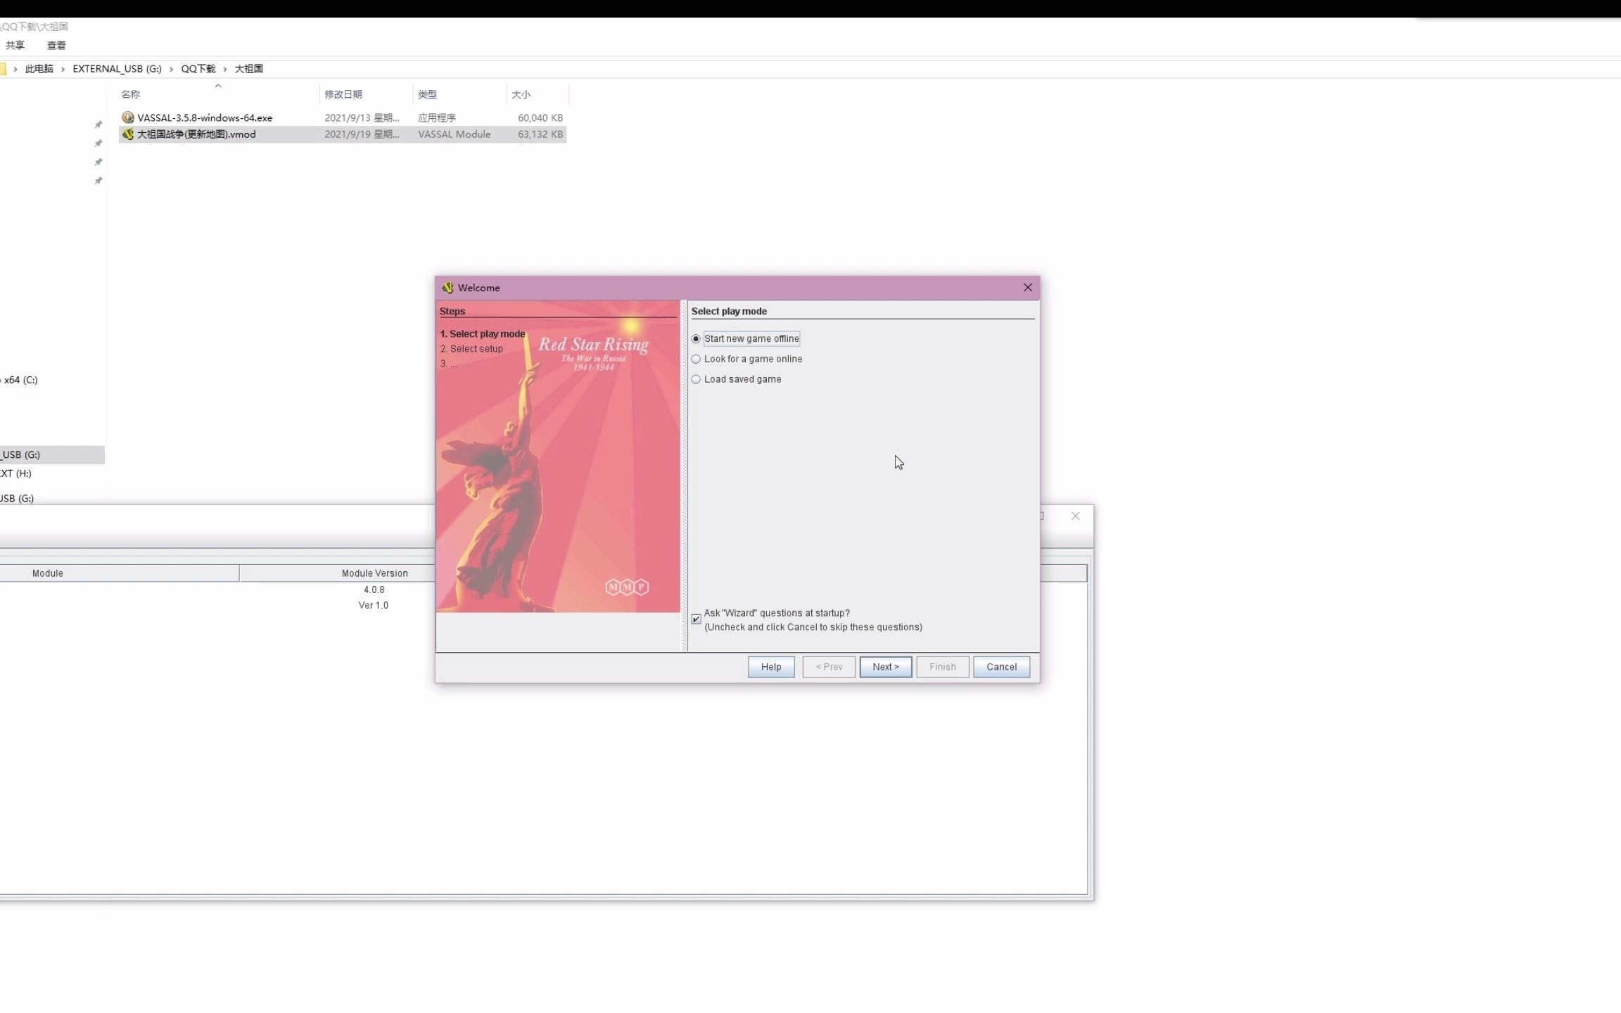Viewport: 1621px width, 1013px height.
Task: Select Look for a game online
Action: point(746,359)
